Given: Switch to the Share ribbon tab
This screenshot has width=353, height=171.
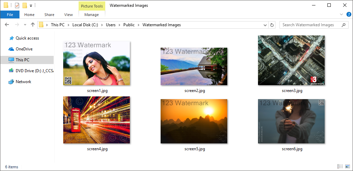Looking at the screenshot, I should coord(49,15).
